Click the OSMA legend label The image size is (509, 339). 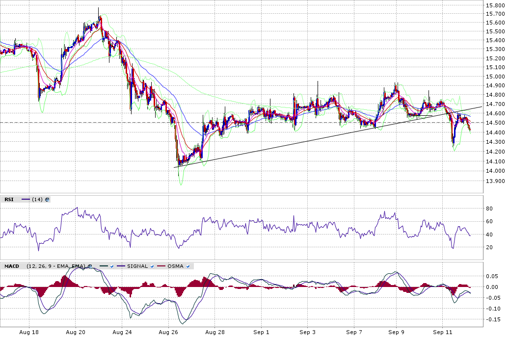pyautogui.click(x=175, y=266)
